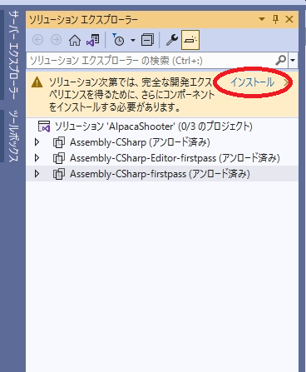The width and height of the screenshot is (306, 372).
Task: Click the Assembly-CSharp-firstpass project icon
Action: click(59, 174)
